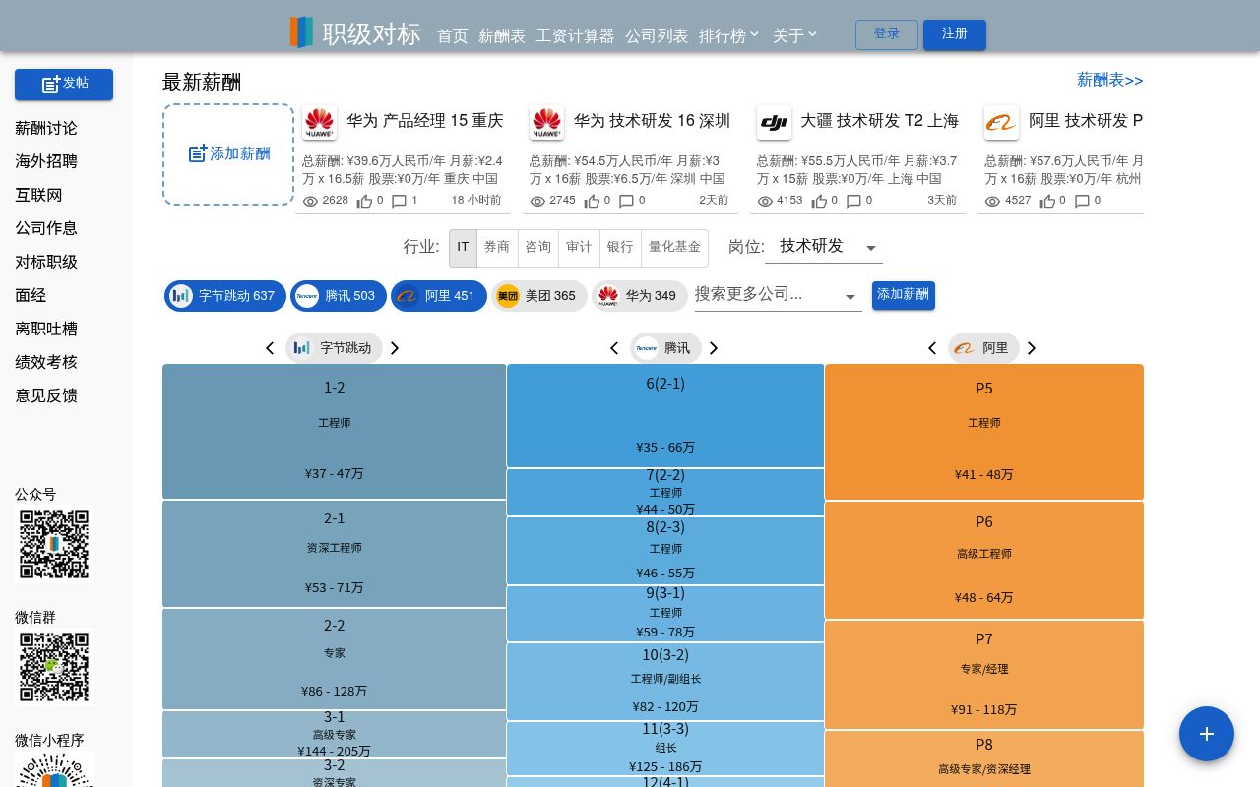Open comments on 大疆 技术研发 T2 post

pos(853,201)
